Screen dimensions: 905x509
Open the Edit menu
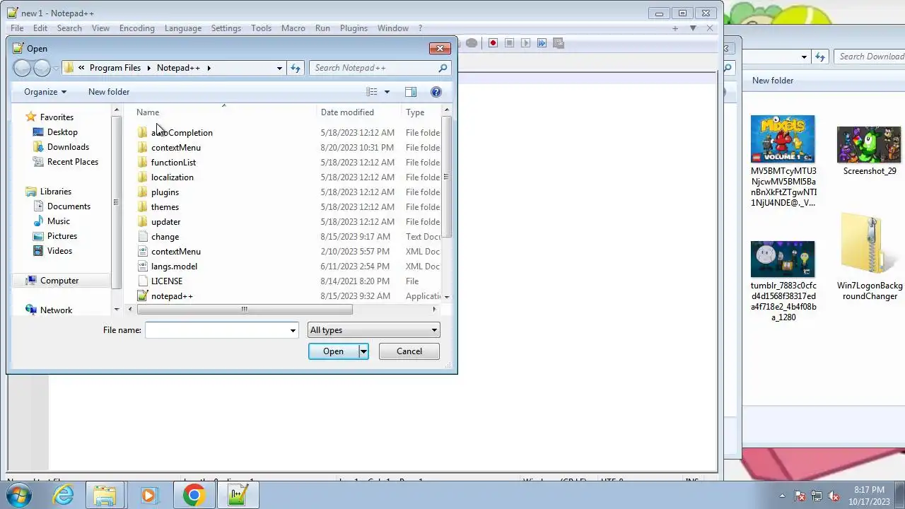40,28
